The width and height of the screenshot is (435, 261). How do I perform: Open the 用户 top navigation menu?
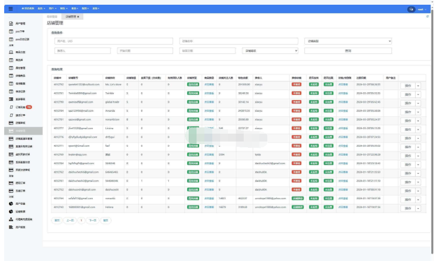(x=51, y=9)
